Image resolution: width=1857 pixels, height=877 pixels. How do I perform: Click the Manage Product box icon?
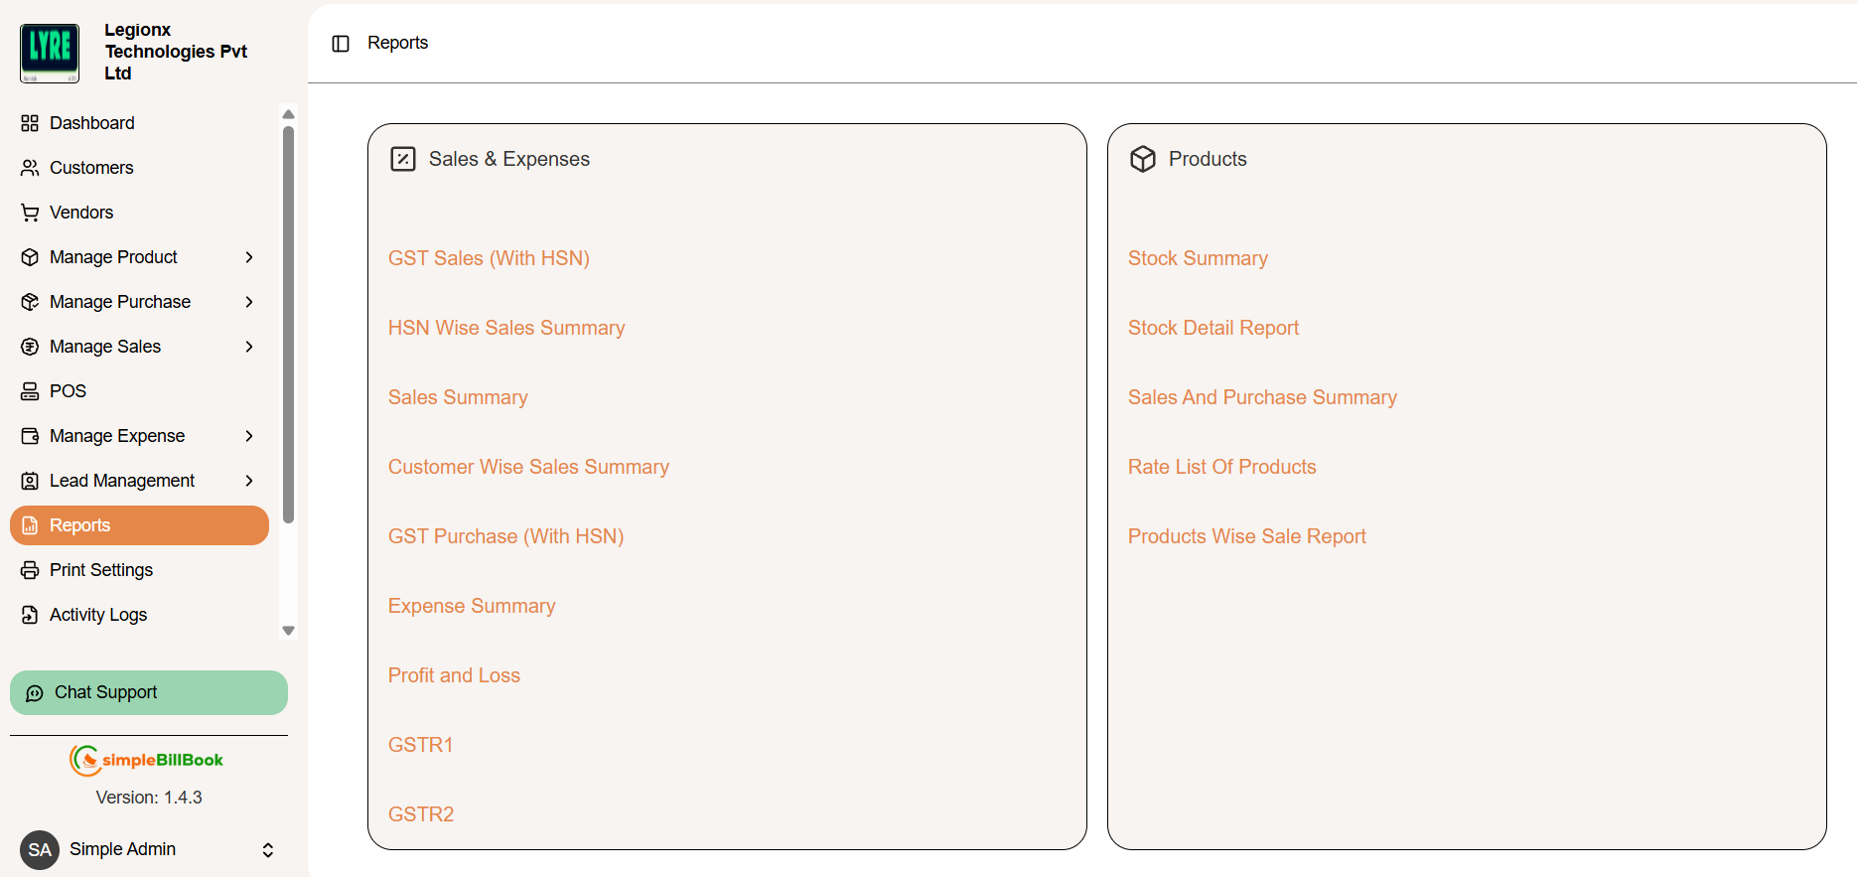(30, 257)
